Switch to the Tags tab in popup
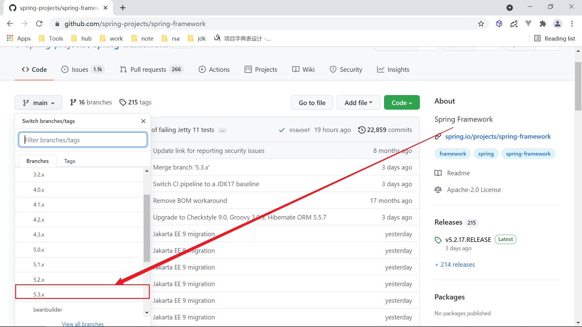Image resolution: width=582 pixels, height=327 pixels. [x=69, y=161]
